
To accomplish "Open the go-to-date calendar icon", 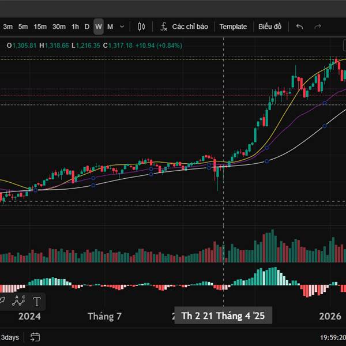I will (35, 337).
